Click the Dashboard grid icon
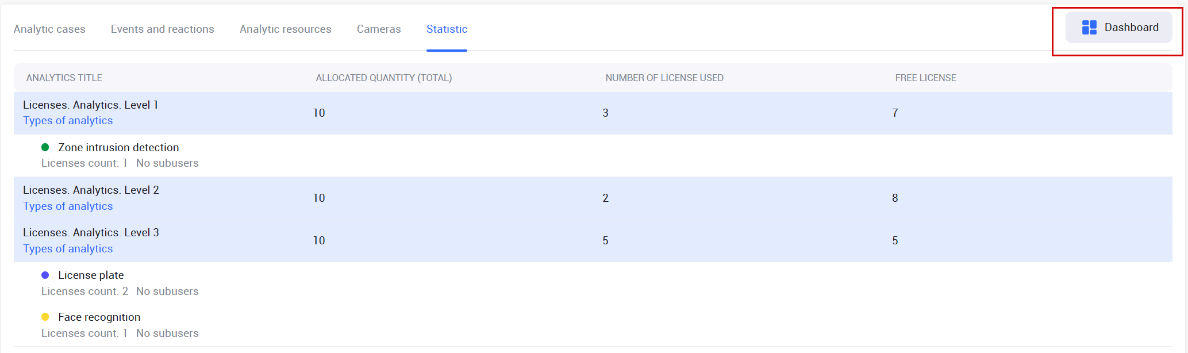This screenshot has width=1188, height=353. tap(1089, 28)
